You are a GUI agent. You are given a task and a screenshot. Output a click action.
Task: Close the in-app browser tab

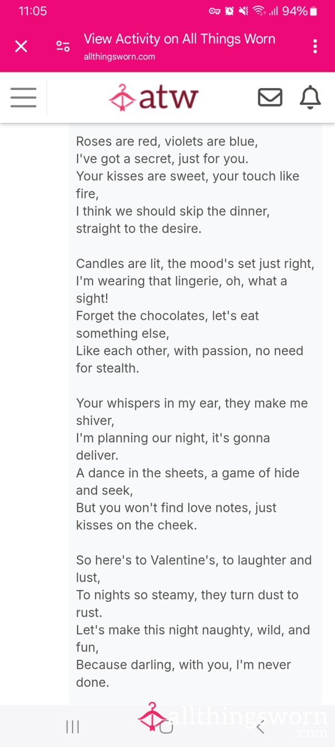[21, 46]
